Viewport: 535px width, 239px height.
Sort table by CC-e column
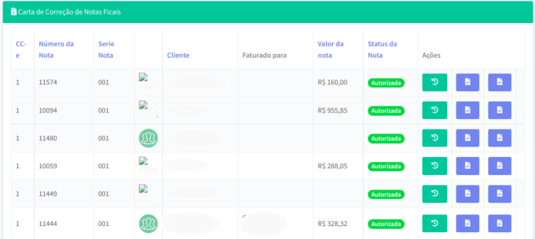(x=21, y=49)
